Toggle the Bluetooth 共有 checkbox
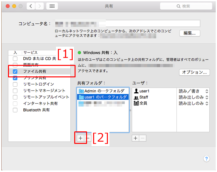The height and width of the screenshot is (172, 217). [x=15, y=110]
